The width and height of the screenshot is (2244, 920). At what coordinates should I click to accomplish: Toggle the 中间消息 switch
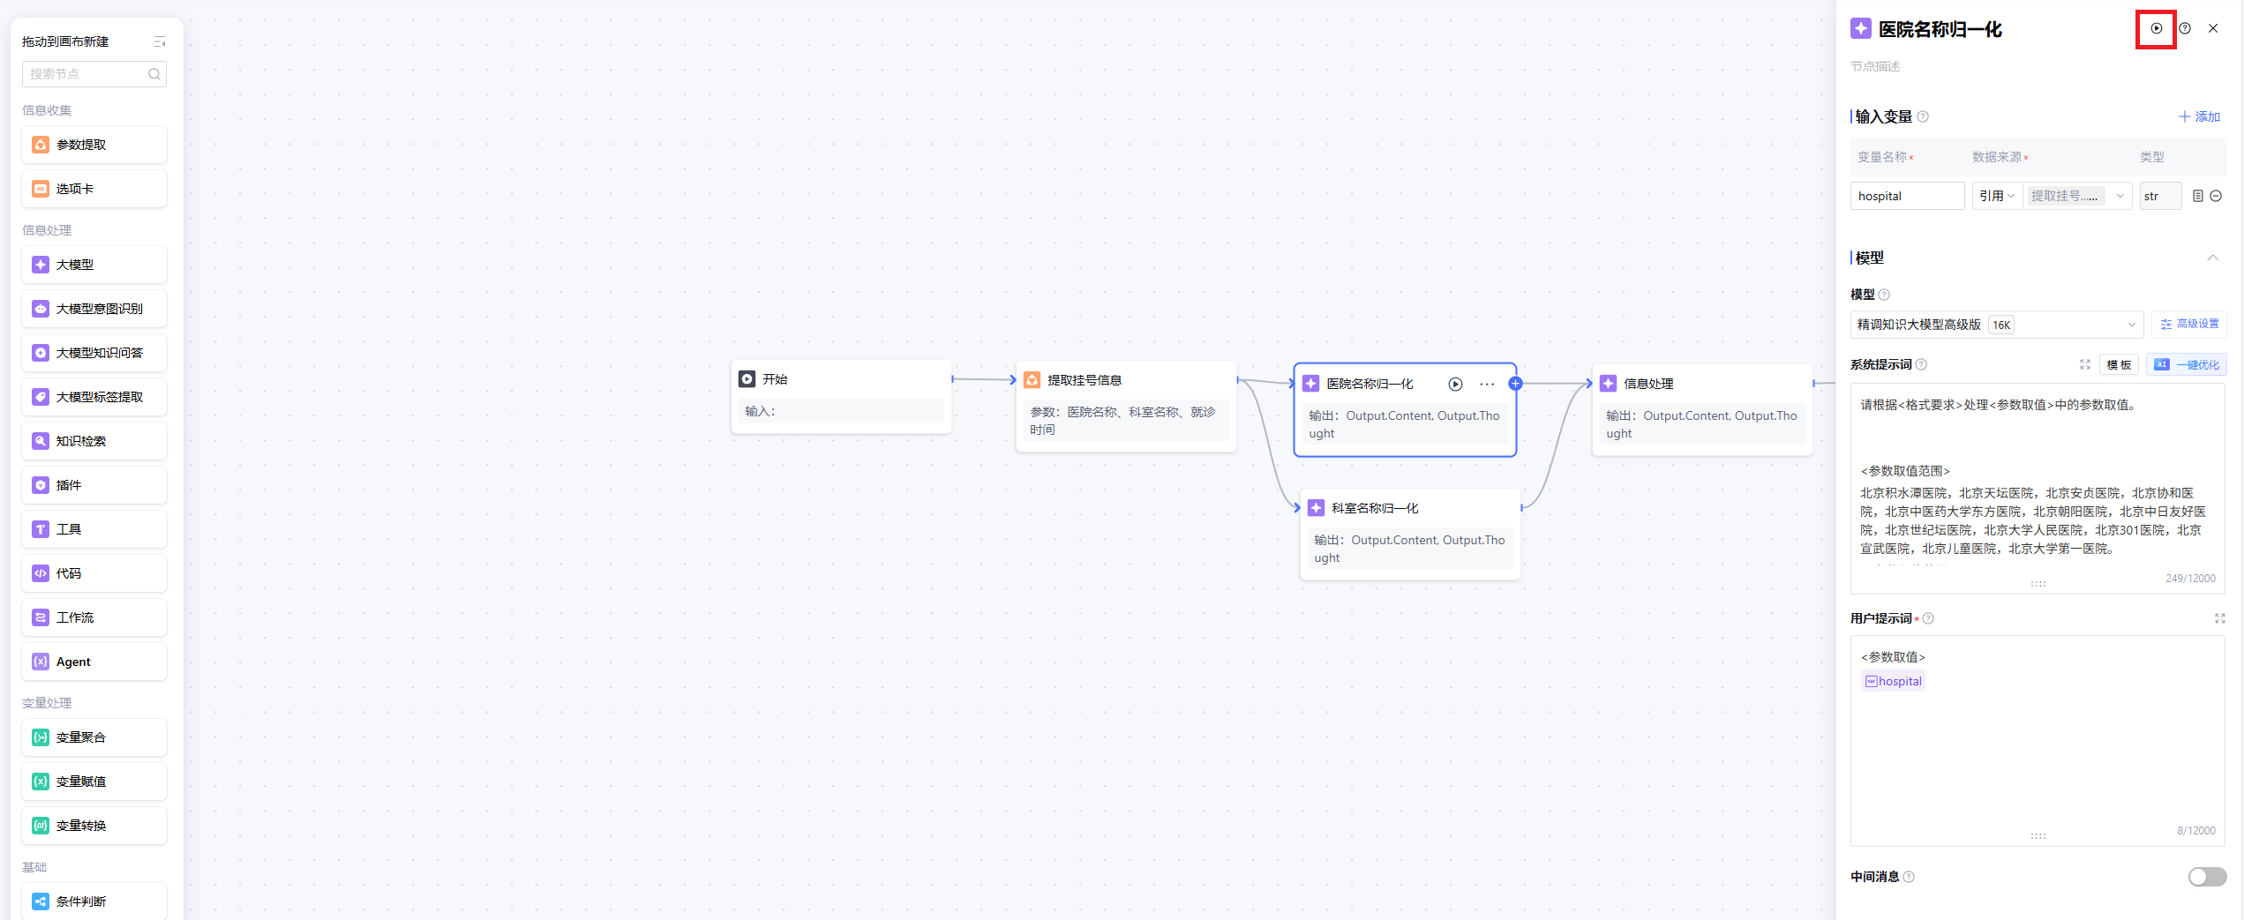pyautogui.click(x=2206, y=876)
